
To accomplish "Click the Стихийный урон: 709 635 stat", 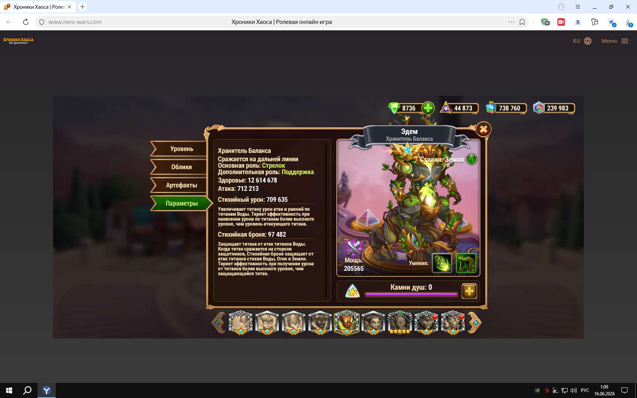I will 253,200.
